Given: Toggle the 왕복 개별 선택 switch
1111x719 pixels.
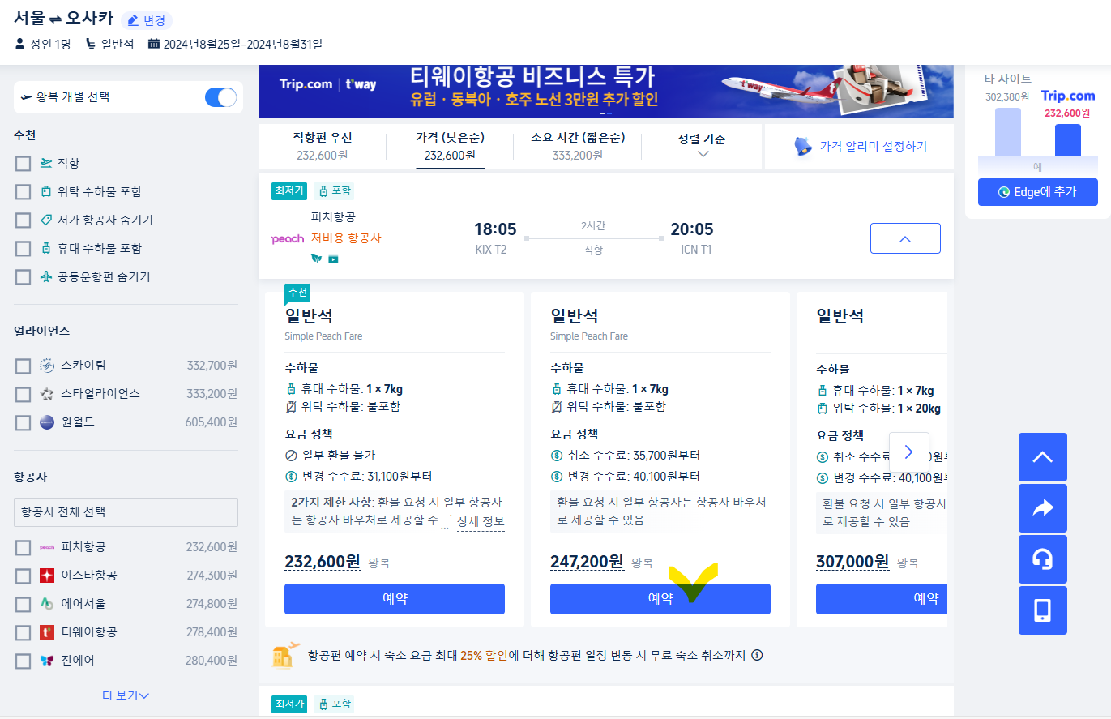Looking at the screenshot, I should (220, 97).
